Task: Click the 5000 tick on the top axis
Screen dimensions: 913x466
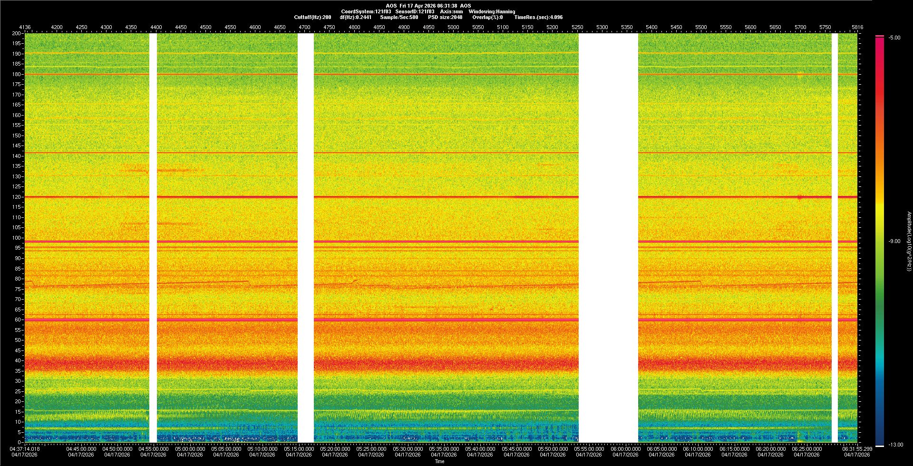Action: (453, 27)
